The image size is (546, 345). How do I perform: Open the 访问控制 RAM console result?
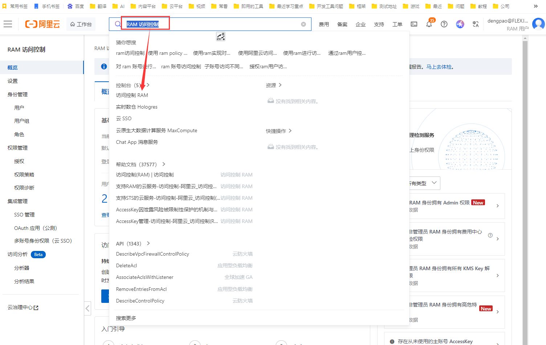click(x=132, y=95)
